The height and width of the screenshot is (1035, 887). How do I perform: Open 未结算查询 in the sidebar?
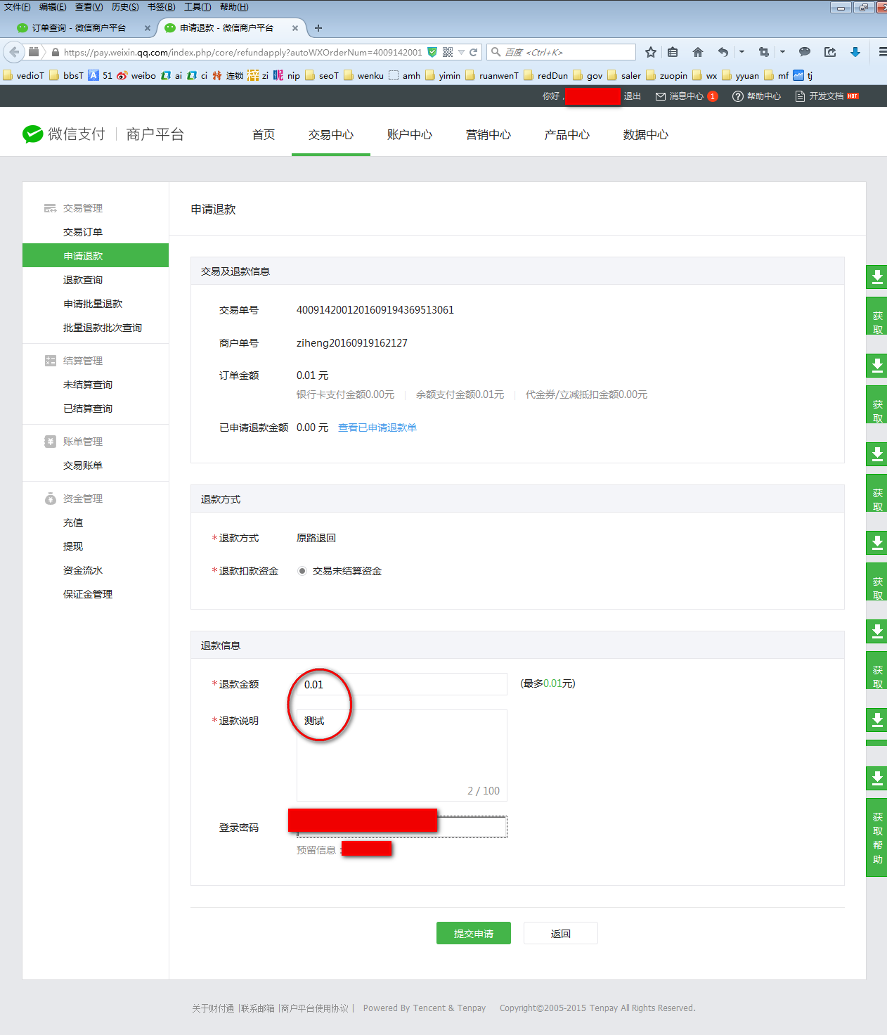[88, 385]
